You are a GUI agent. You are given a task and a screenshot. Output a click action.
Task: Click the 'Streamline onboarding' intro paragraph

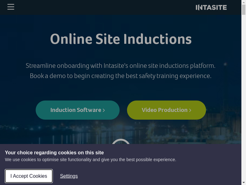tap(121, 66)
